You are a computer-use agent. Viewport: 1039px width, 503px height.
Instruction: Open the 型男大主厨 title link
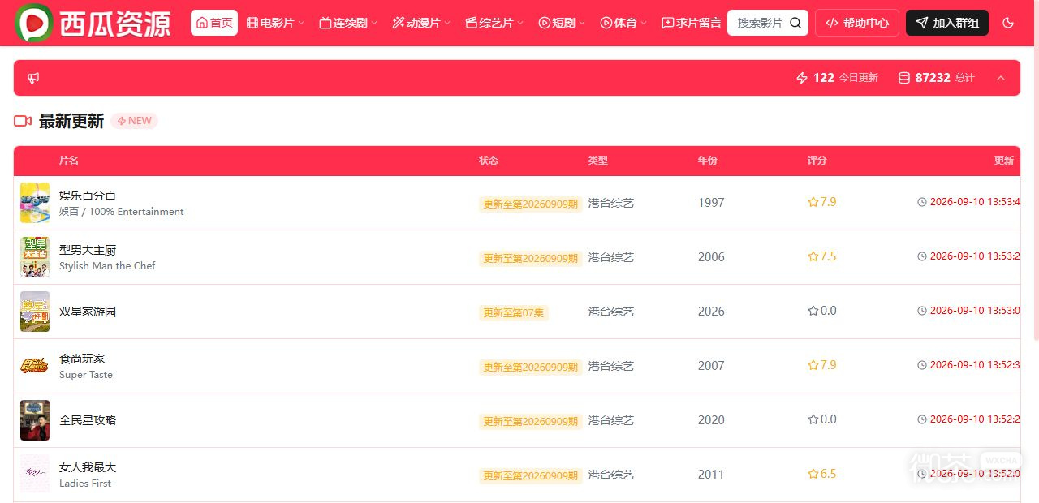click(88, 250)
